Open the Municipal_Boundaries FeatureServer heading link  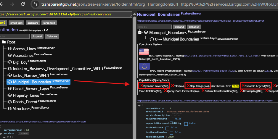[169, 14]
